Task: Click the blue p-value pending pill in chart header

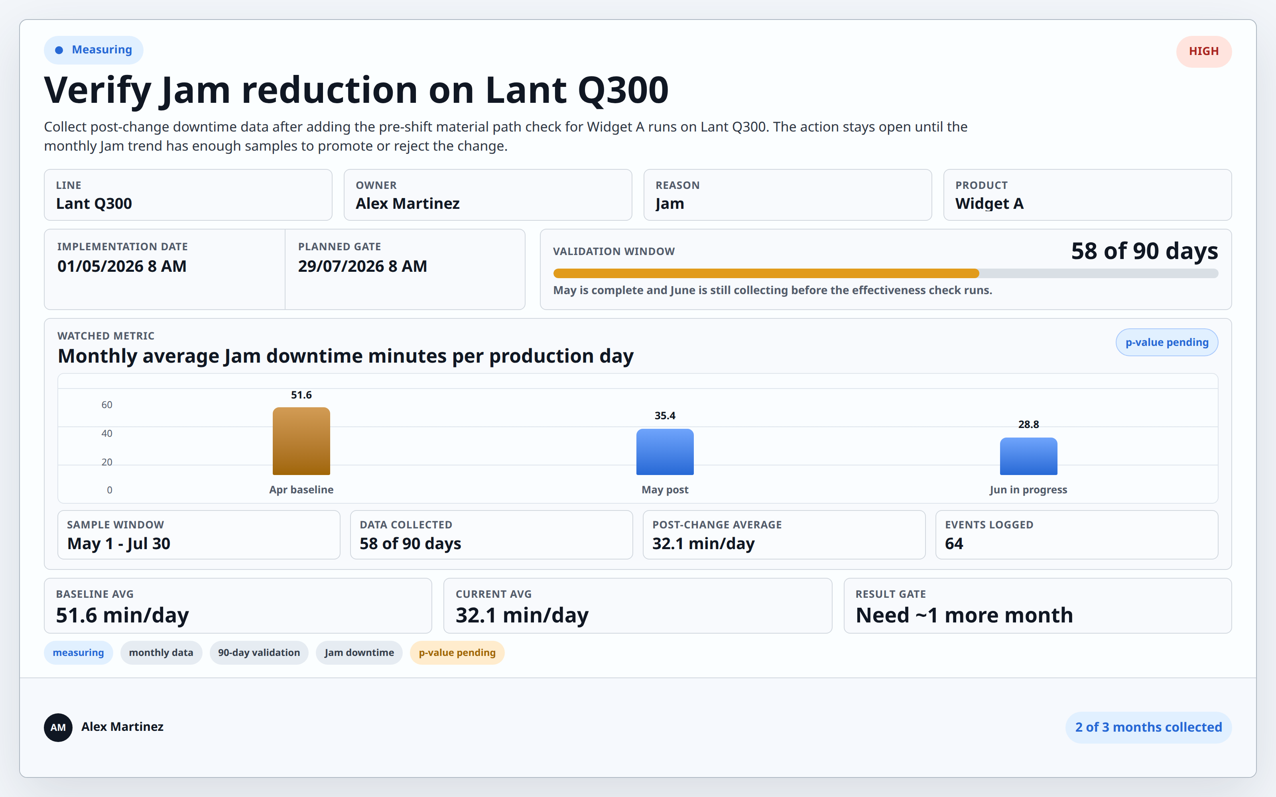Action: tap(1166, 343)
